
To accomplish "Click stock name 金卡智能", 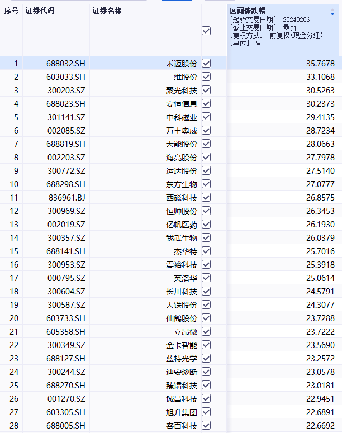I will 182,345.
